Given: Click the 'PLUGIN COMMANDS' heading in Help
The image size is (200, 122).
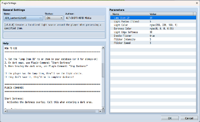Looking at the screenshot, I should (x=14, y=88).
